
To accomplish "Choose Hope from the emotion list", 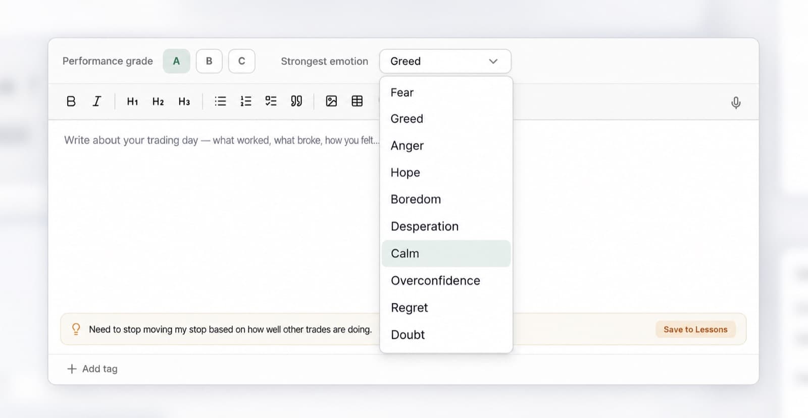I will coord(446,172).
